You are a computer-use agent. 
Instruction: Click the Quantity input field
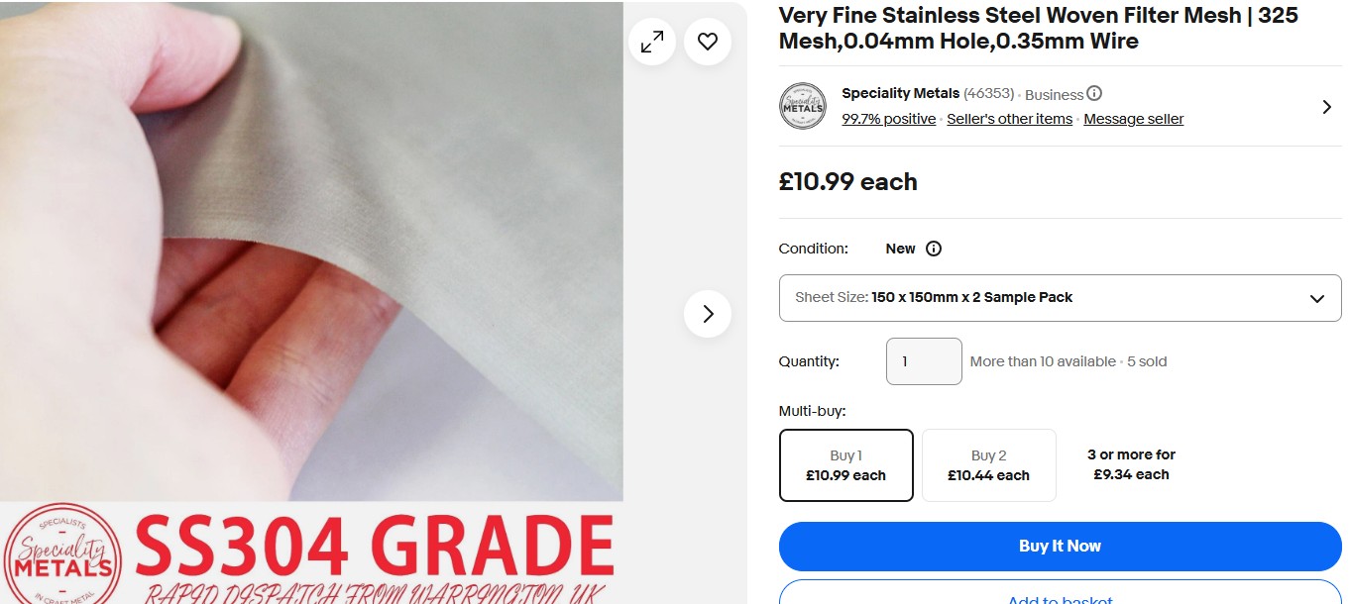923,361
